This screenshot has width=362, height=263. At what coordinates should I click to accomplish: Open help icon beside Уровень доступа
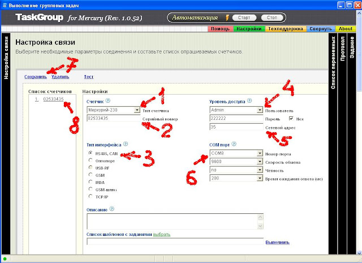[x=249, y=100]
